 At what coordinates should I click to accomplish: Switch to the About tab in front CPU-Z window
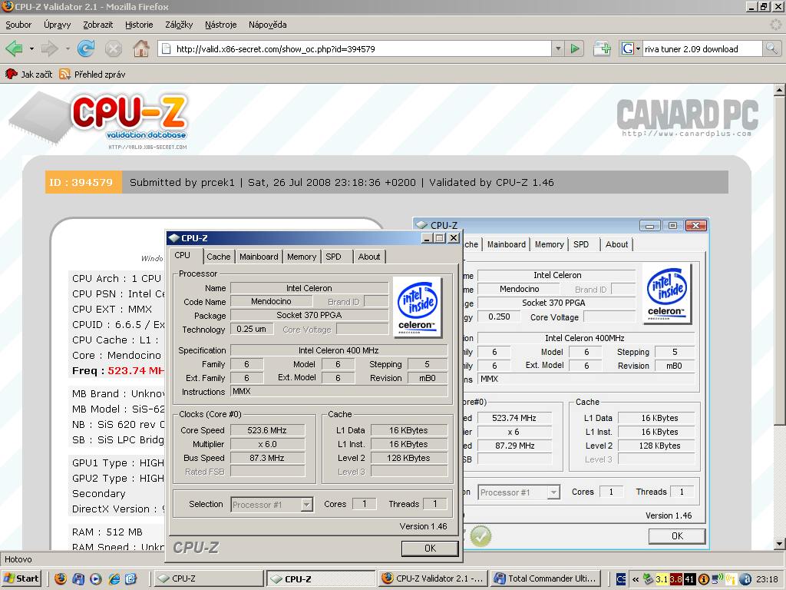pos(369,257)
